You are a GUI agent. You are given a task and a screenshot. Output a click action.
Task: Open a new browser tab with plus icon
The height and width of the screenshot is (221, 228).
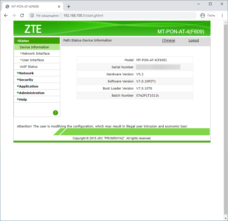68,6
